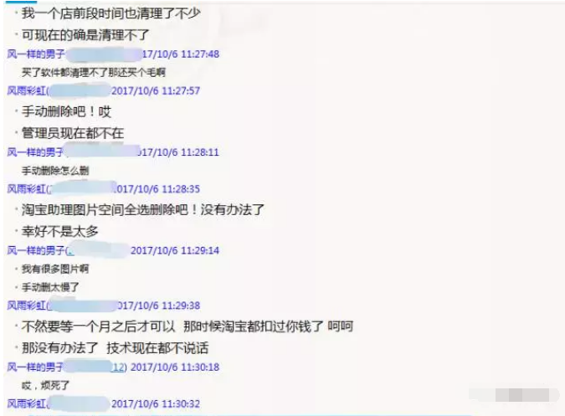Viewport: 565px width, 416px height.
Task: Click sender name 风一样的男子 at 11:29:14
Action: (x=36, y=250)
